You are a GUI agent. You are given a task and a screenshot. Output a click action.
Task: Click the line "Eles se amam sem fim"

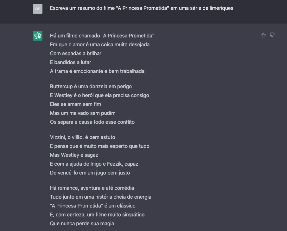coord(75,104)
